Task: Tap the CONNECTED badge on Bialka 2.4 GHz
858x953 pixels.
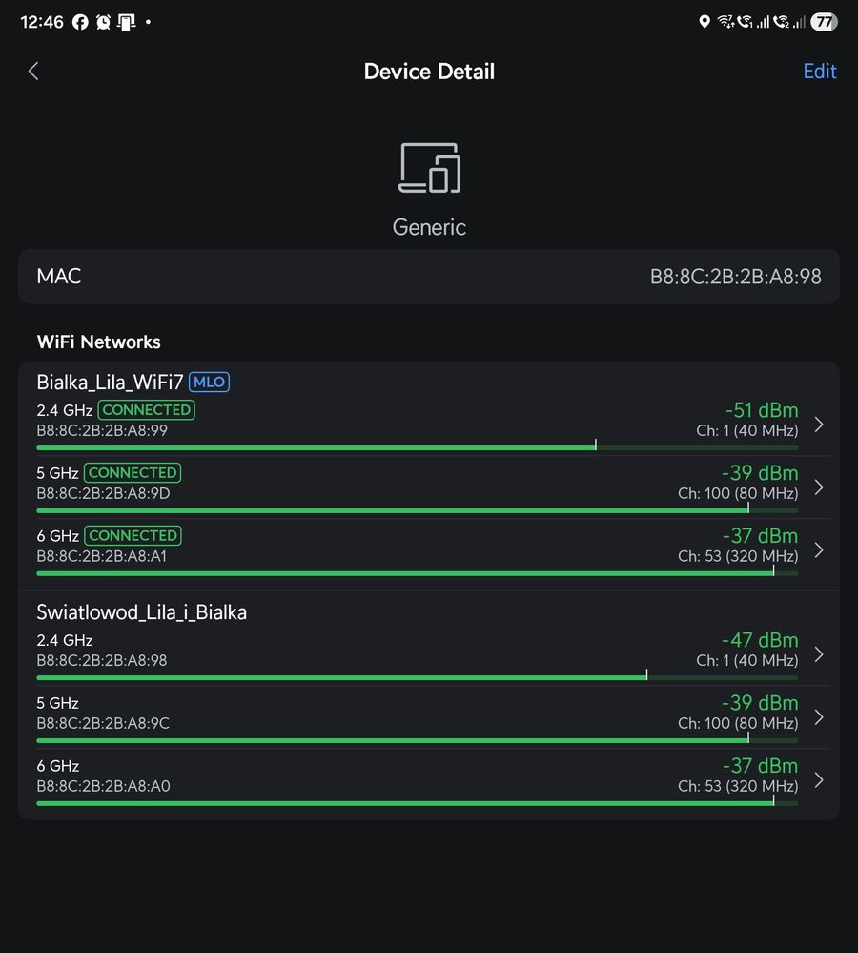Action: (147, 410)
